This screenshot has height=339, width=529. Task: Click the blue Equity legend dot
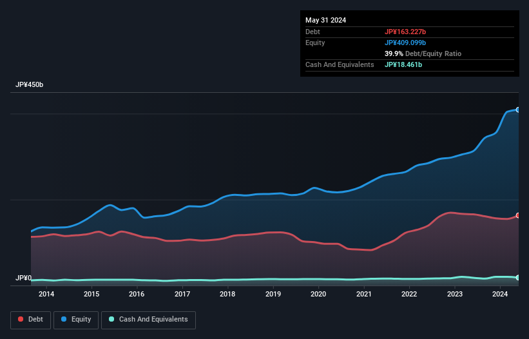(x=64, y=319)
